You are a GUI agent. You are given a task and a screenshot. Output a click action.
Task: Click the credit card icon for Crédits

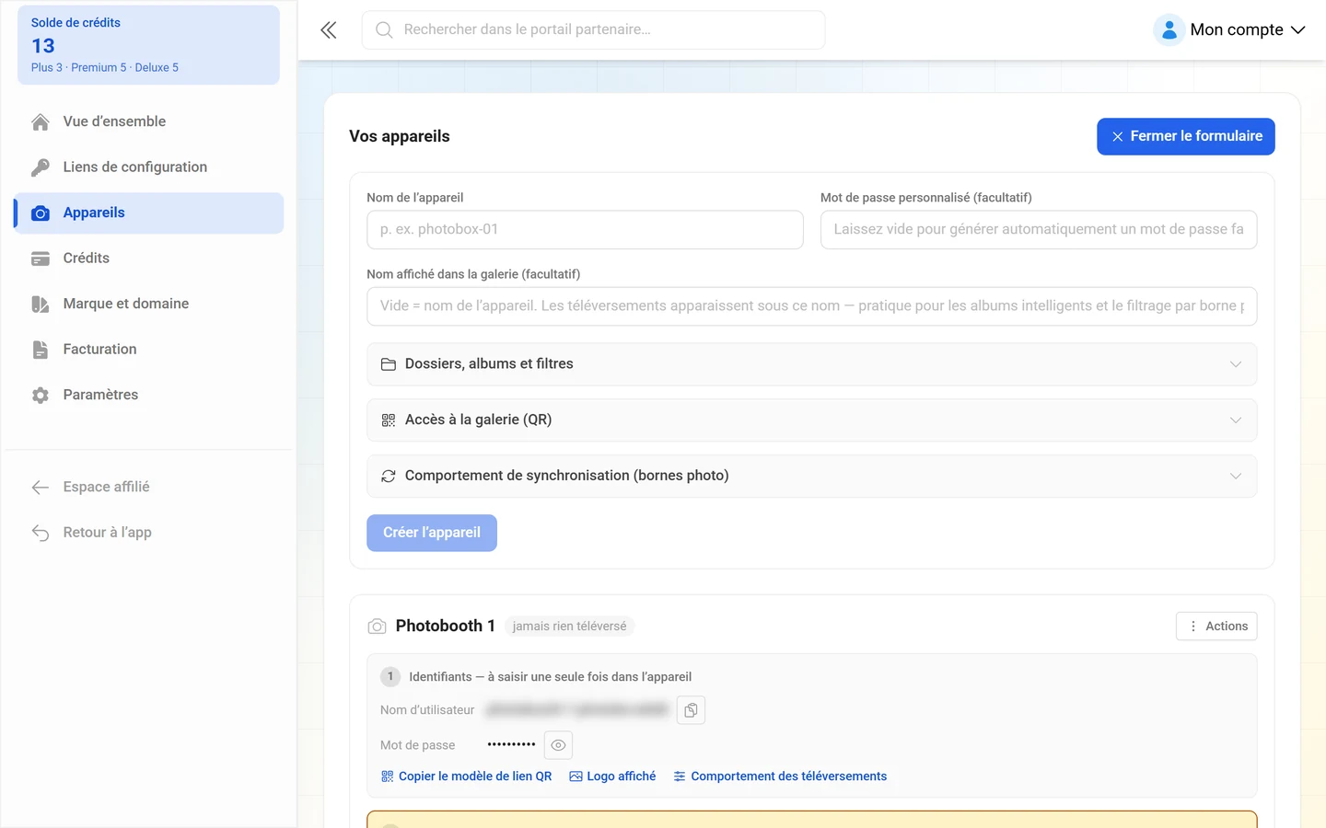tap(41, 259)
